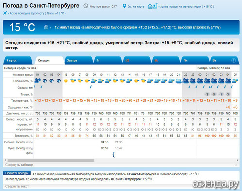Collapse news via Свернуть текст
Screen dimensions: 242x191
[17, 186]
